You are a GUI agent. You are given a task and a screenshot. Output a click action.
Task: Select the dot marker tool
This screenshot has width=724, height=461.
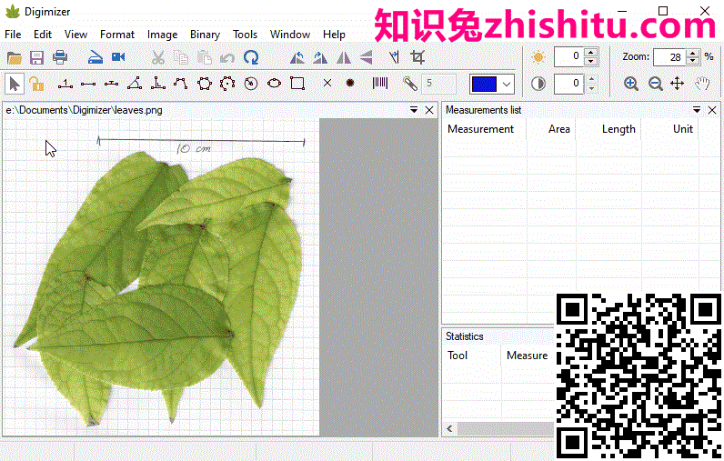(x=350, y=83)
